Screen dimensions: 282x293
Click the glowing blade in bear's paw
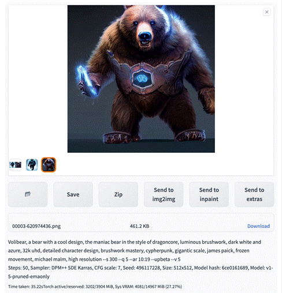[x=86, y=81]
